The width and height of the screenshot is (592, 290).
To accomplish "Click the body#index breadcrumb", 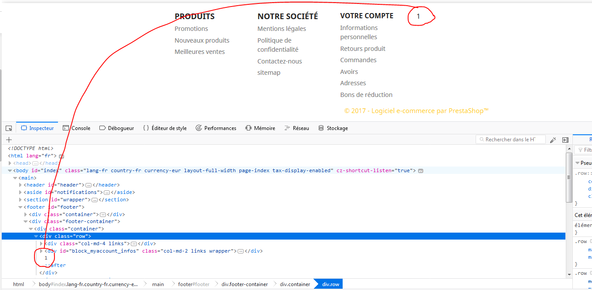I will pos(88,284).
